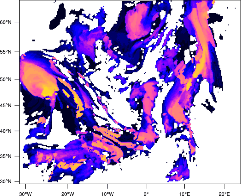The width and height of the screenshot is (241, 196).
Task: Click the 50°N latitude label
Action: coord(6,79)
